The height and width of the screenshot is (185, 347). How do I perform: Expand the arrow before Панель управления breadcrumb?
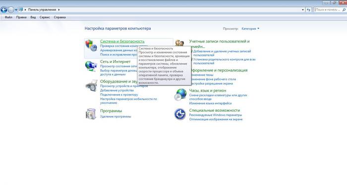coord(25,10)
